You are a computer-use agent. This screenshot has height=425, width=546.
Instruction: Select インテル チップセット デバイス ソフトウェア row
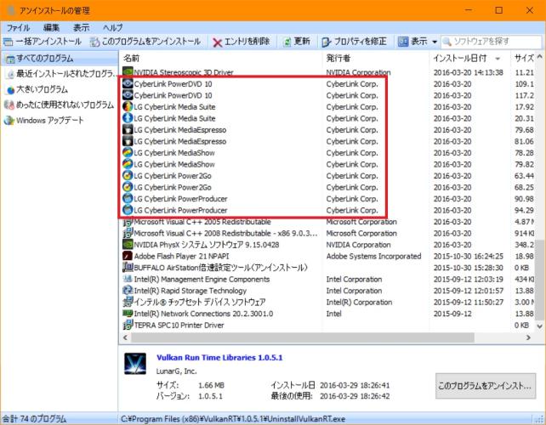(327, 302)
